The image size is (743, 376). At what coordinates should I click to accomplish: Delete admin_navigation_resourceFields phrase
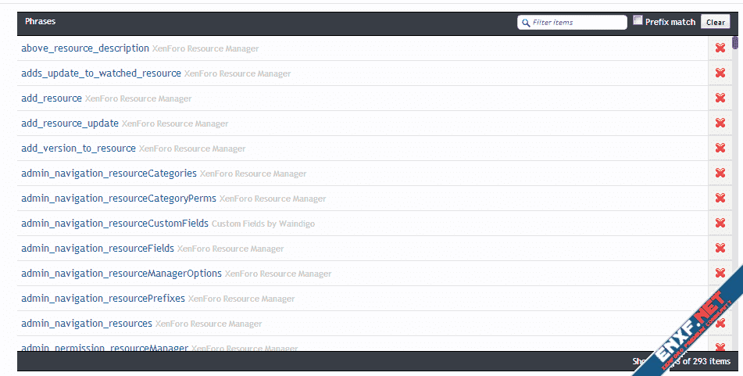click(x=720, y=249)
